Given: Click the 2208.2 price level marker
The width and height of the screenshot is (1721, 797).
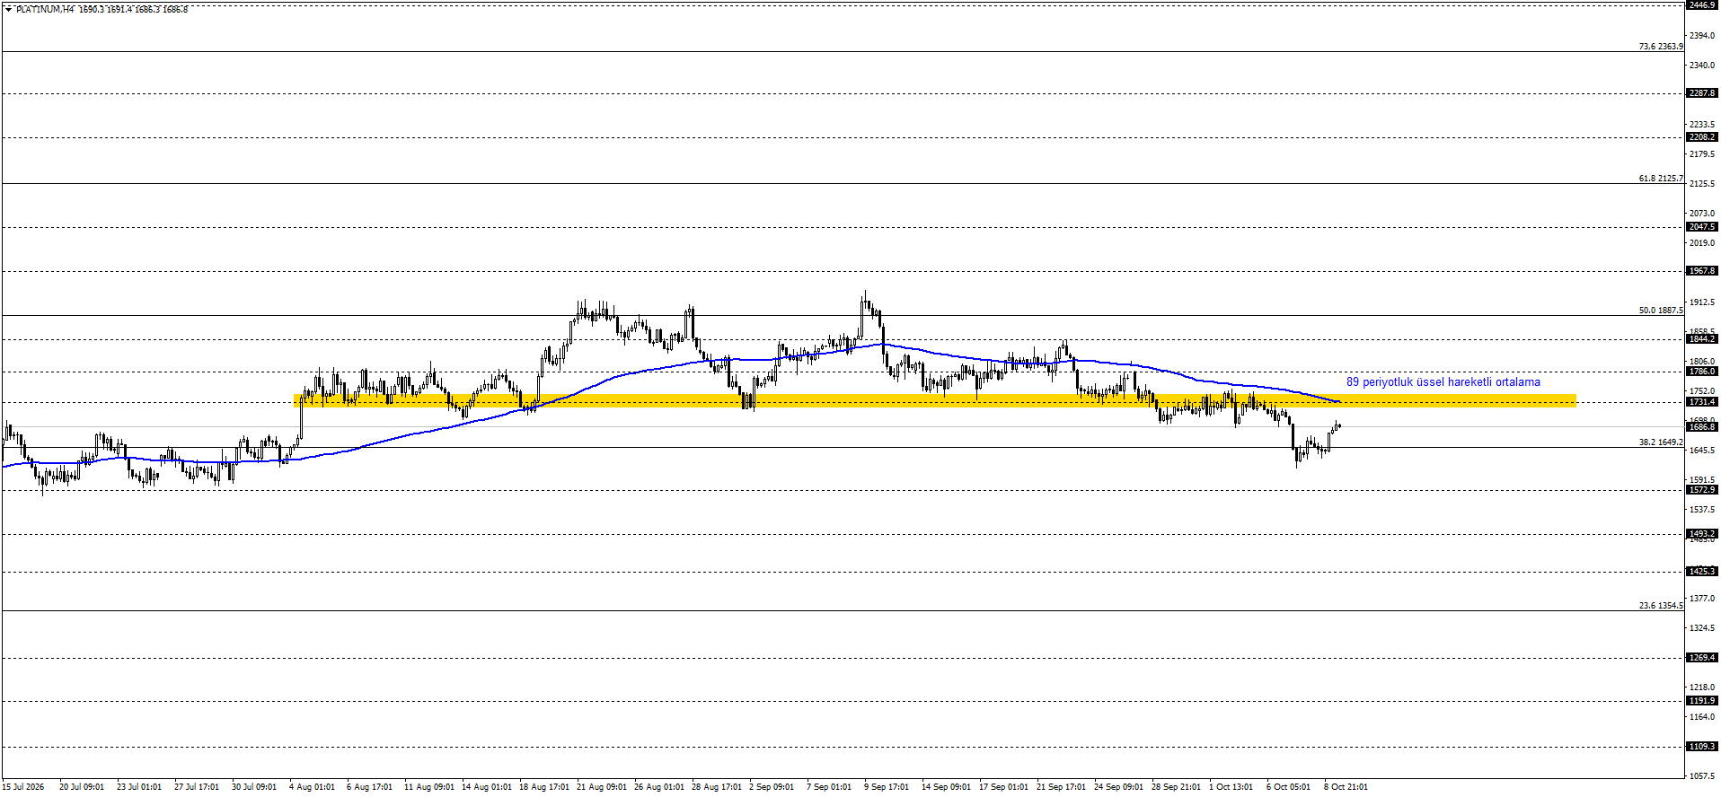Looking at the screenshot, I should [x=1702, y=137].
